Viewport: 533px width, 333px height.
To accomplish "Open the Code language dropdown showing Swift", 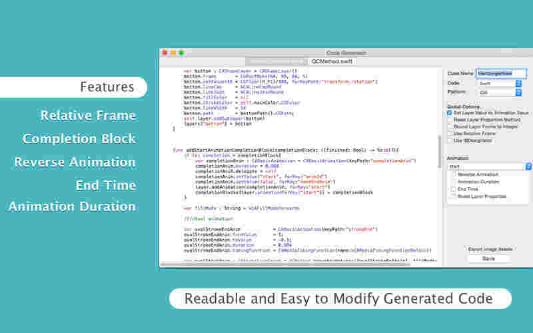I will [x=500, y=83].
